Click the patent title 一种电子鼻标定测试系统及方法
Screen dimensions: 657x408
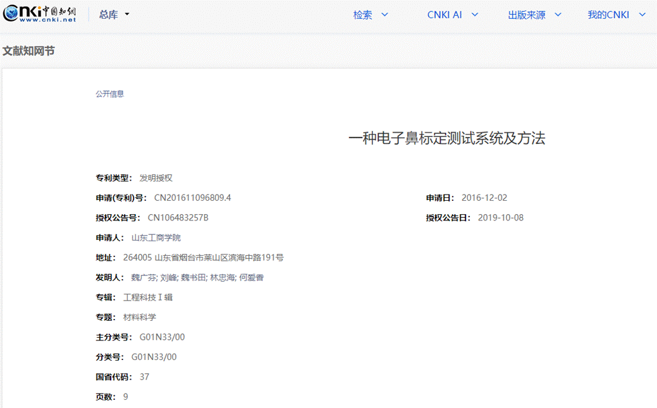tap(446, 138)
